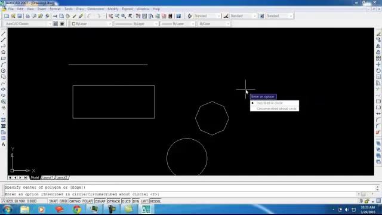
Task: Toggle OTRACK in status bar
Action: (x=114, y=201)
